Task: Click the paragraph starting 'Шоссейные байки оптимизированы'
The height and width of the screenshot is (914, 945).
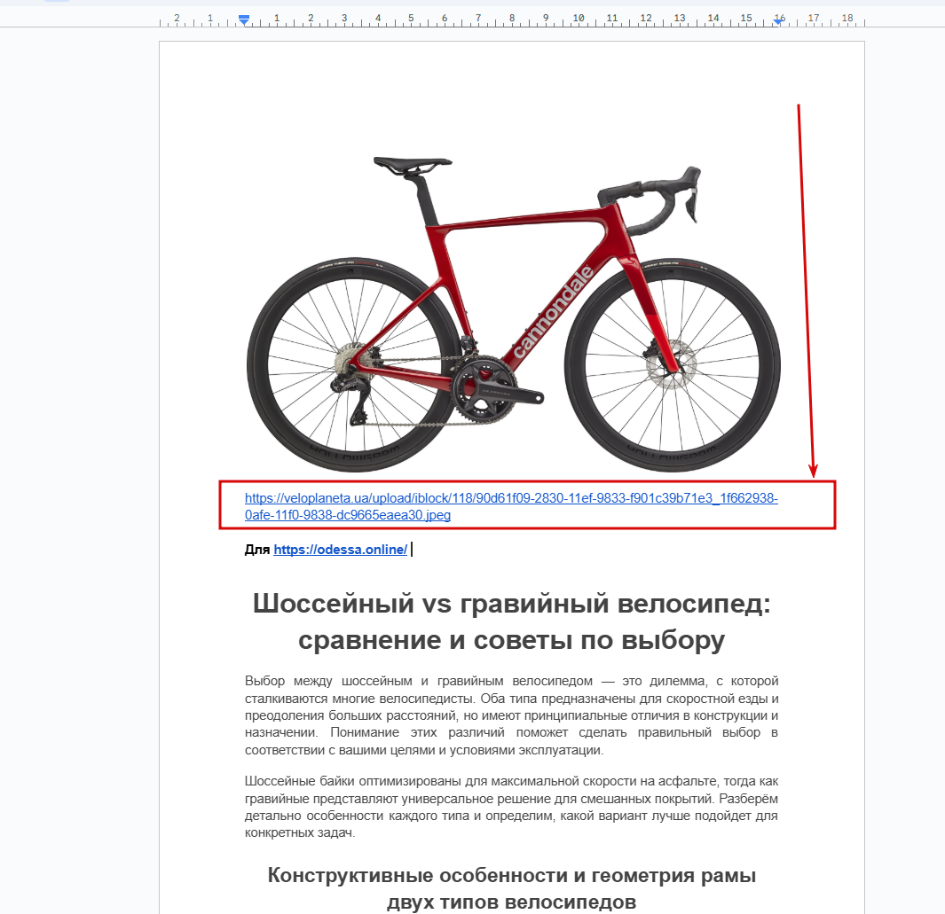Action: (x=512, y=807)
